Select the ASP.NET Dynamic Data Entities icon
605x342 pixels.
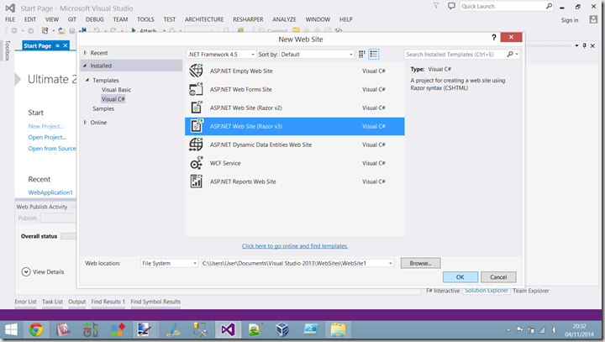point(196,145)
